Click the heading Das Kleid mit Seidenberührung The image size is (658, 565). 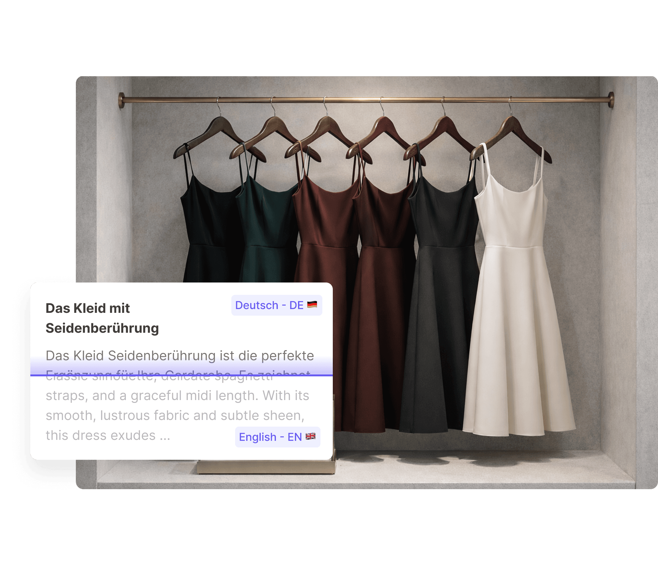coord(102,318)
